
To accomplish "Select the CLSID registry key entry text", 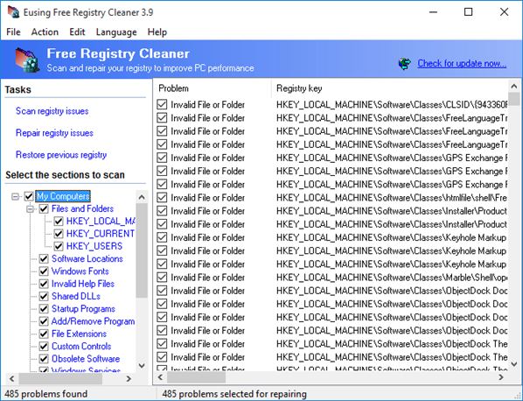I will point(392,104).
